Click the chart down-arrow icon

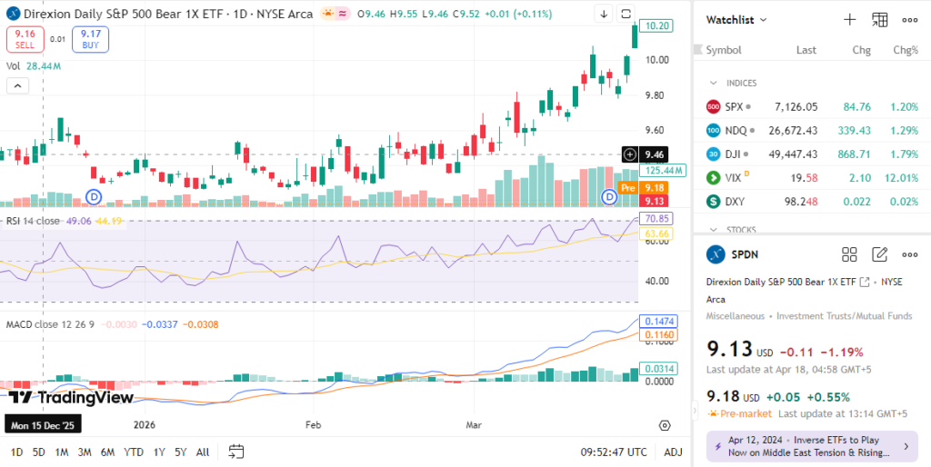pyautogui.click(x=604, y=14)
